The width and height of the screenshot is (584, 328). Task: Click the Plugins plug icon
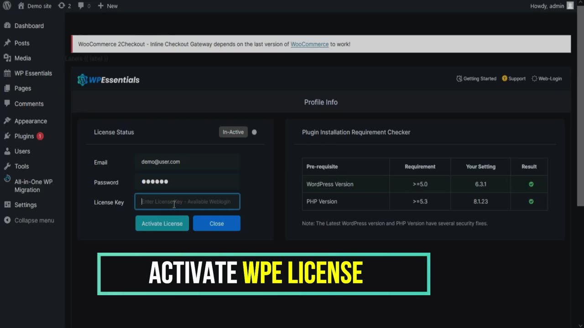click(7, 136)
